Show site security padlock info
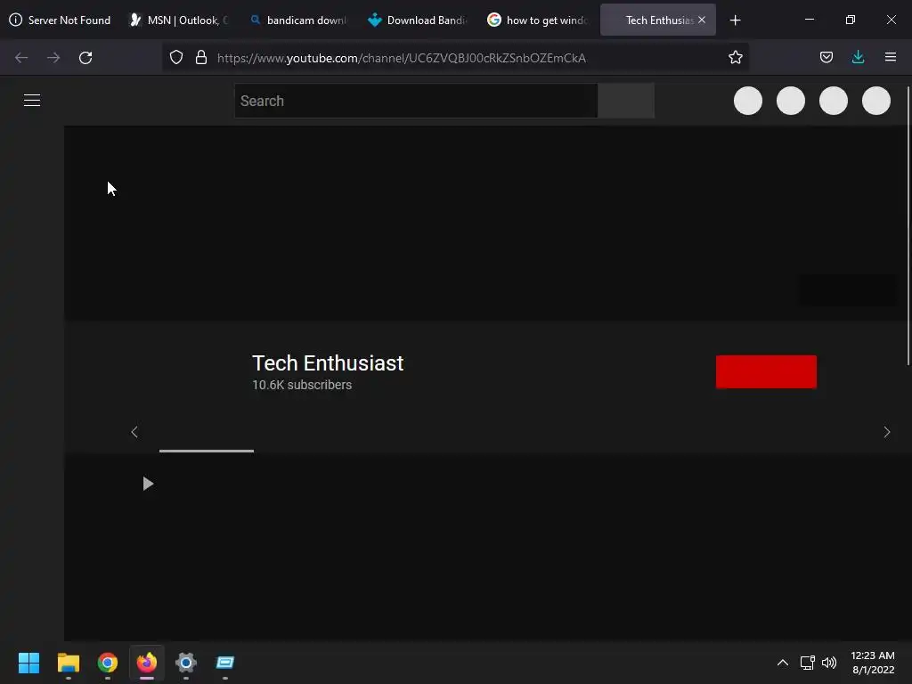The height and width of the screenshot is (684, 912). pyautogui.click(x=201, y=58)
